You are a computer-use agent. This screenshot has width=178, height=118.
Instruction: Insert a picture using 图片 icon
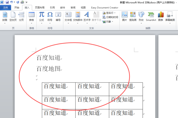click(125, 17)
